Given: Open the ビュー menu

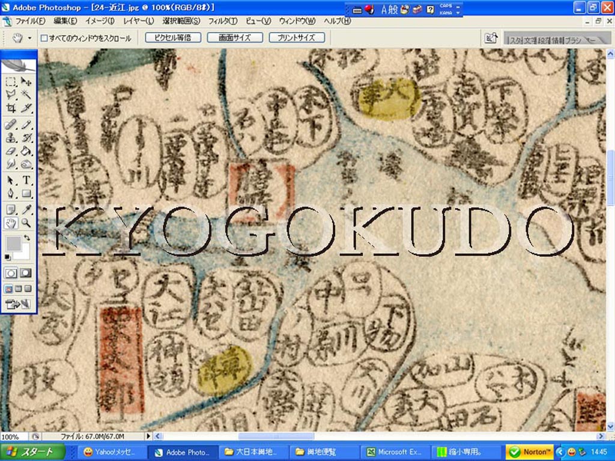Looking at the screenshot, I should 258,21.
